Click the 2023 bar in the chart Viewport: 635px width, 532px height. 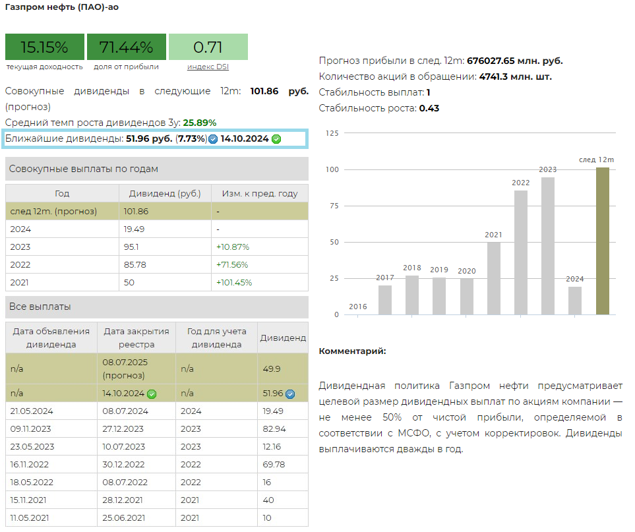pos(548,246)
